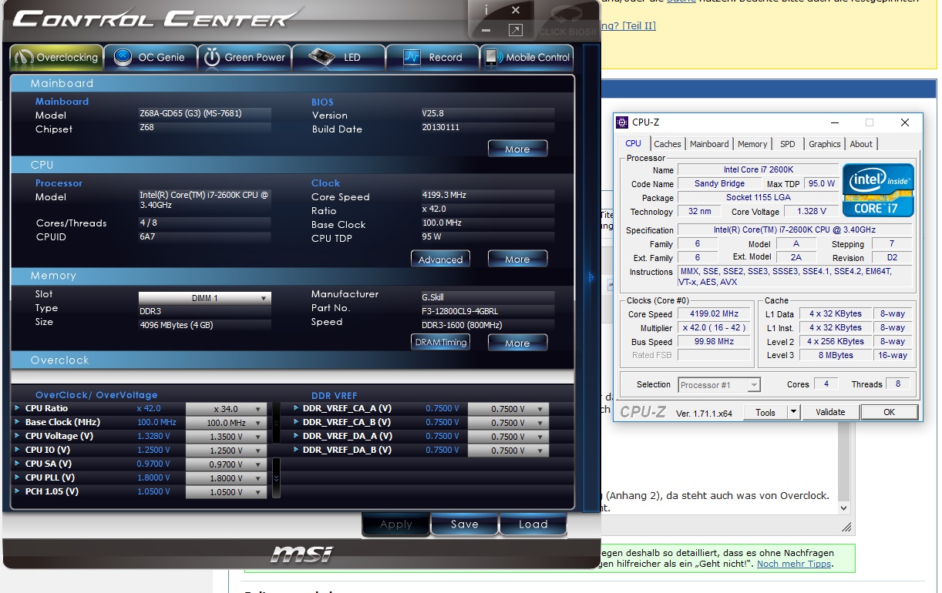942x593 pixels.
Task: Switch to the Overclocking tab
Action: pos(56,57)
